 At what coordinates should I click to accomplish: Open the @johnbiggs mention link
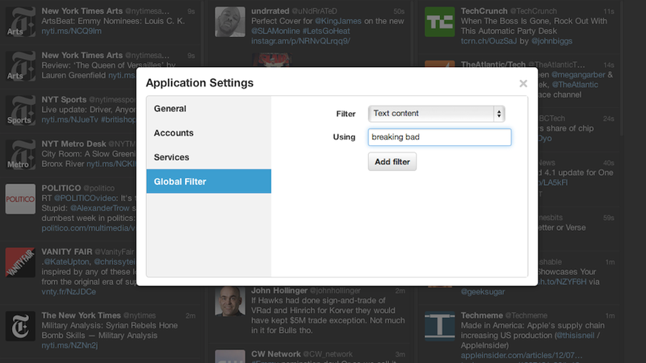(x=552, y=41)
